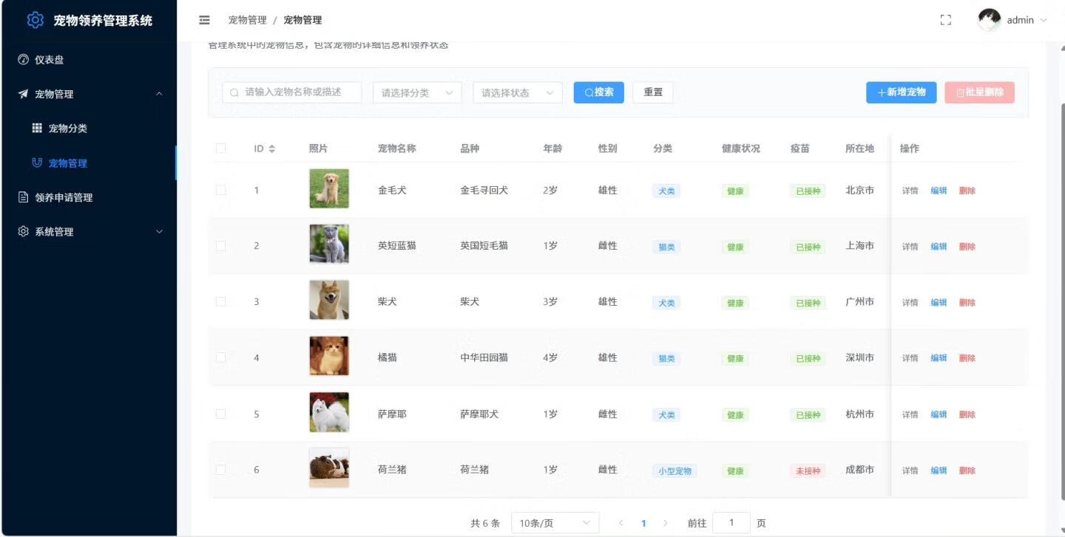The image size is (1065, 537).
Task: Click the 橘猫 photo thumbnail
Action: point(329,356)
